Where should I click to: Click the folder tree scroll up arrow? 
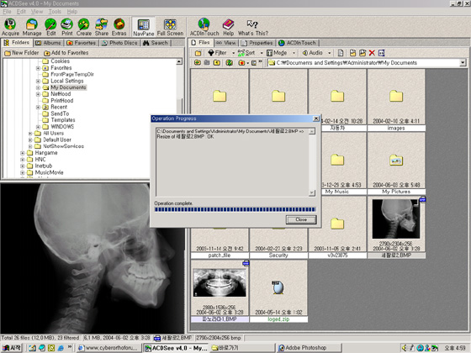coord(179,61)
